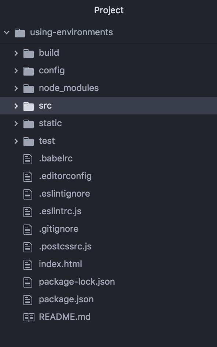Click the node_modules folder icon
The image size is (217, 347).
click(29, 88)
